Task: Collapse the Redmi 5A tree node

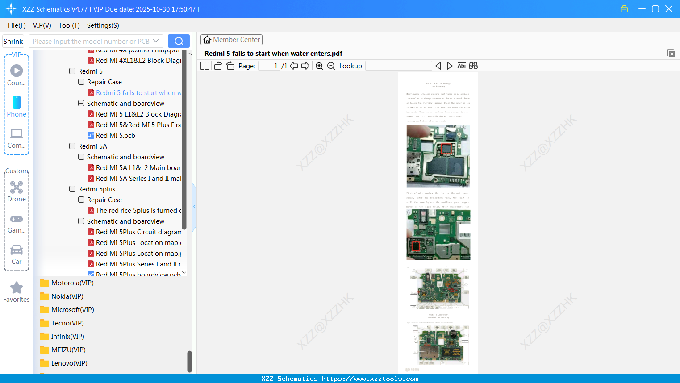Action: click(x=72, y=146)
